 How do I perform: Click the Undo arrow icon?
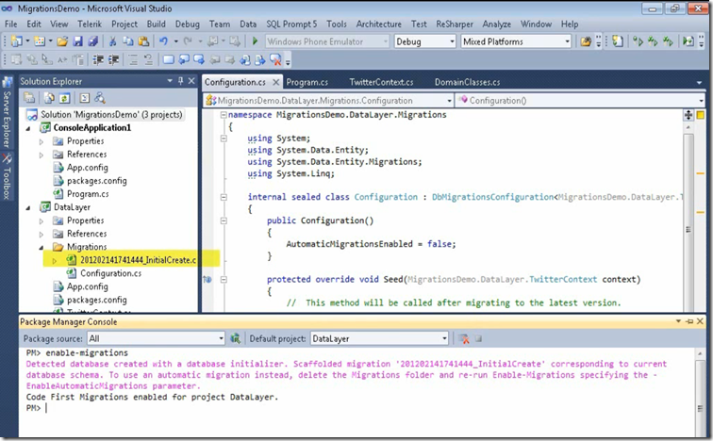click(163, 41)
